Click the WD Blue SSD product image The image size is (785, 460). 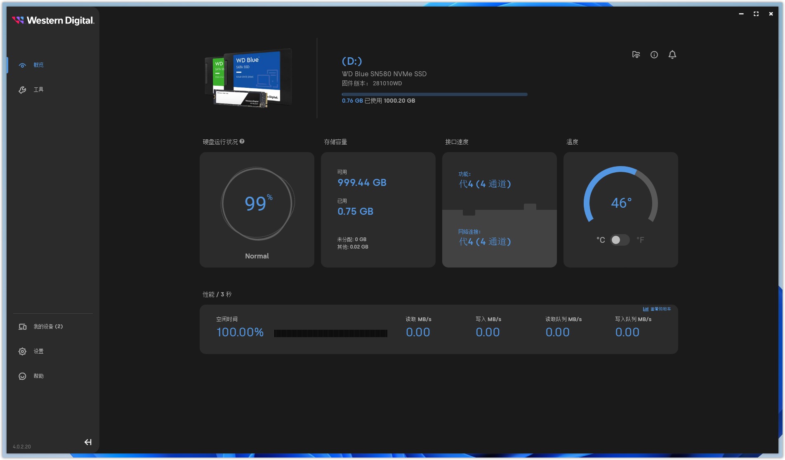click(249, 77)
